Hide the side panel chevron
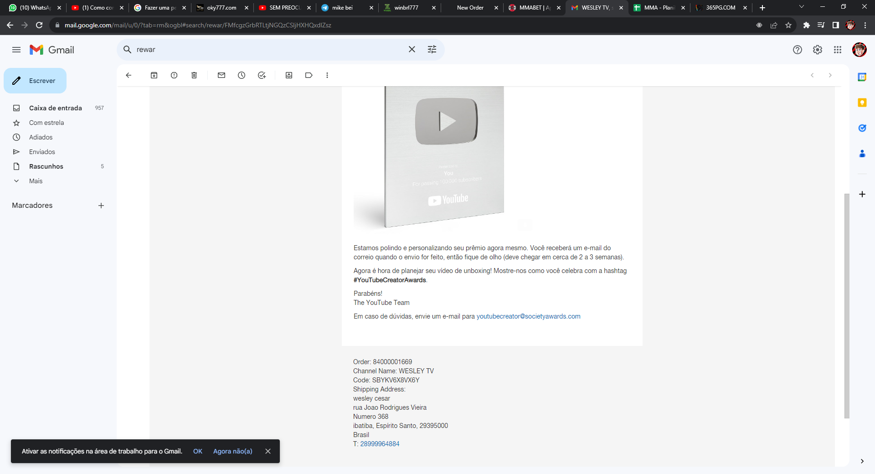875x474 pixels. pyautogui.click(x=862, y=461)
